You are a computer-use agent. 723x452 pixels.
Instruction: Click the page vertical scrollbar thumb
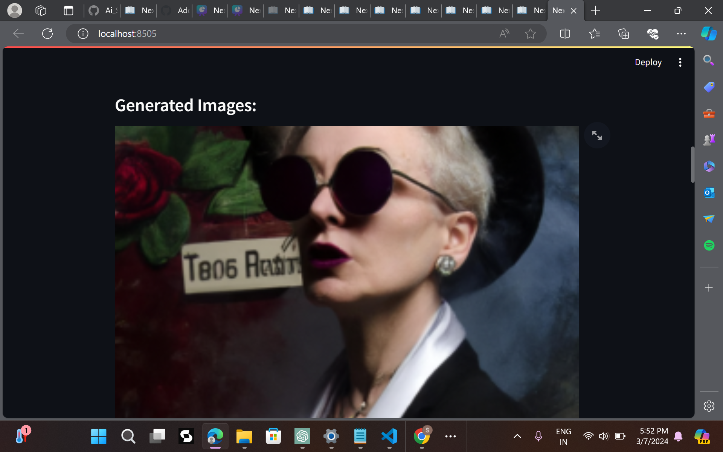coord(692,165)
